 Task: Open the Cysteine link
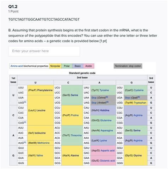pyautogui.click(x=139, y=90)
